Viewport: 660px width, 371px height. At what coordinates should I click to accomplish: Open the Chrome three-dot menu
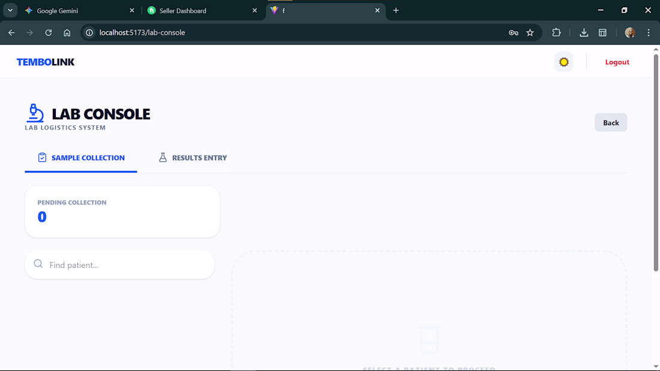pos(649,32)
